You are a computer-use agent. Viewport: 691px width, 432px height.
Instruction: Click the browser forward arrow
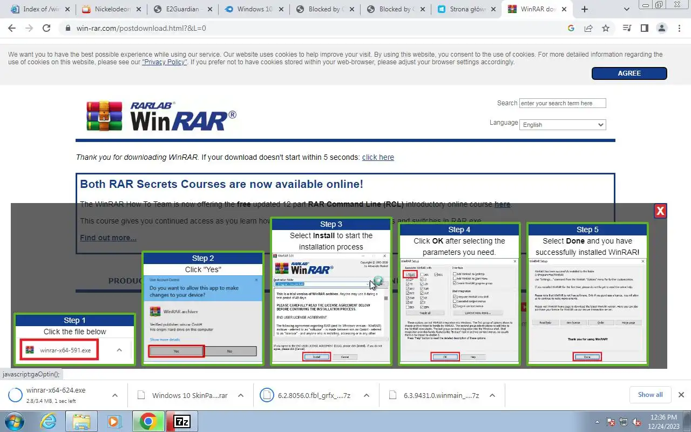click(x=29, y=28)
